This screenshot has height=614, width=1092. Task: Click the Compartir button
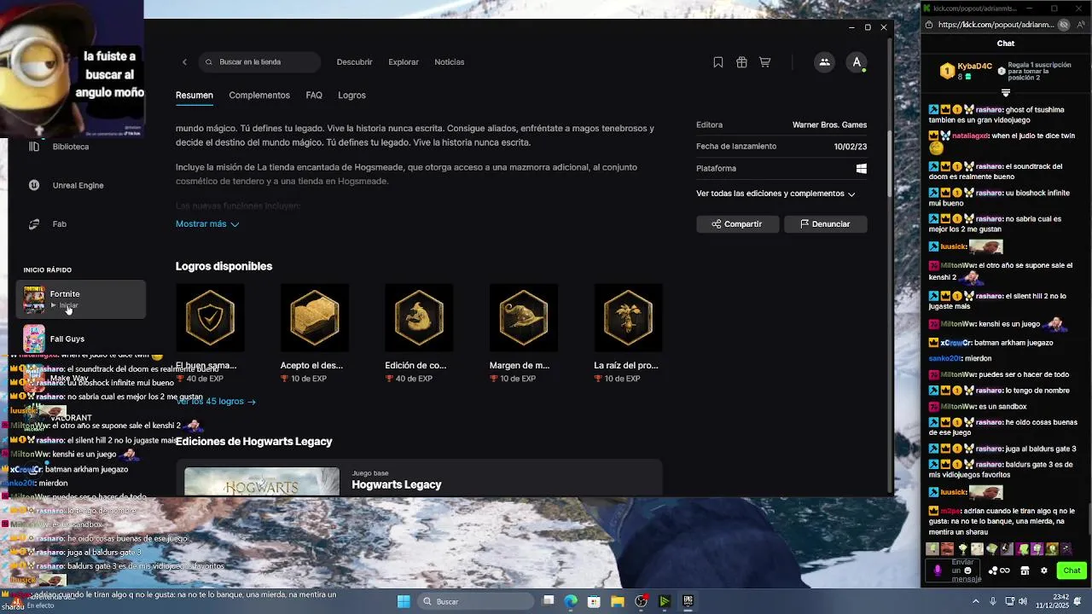coord(738,223)
